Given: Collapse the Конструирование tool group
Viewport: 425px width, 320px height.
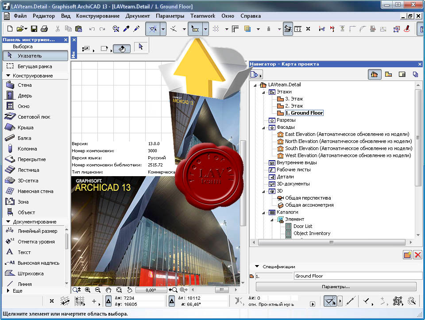Looking at the screenshot, I should tap(8, 76).
